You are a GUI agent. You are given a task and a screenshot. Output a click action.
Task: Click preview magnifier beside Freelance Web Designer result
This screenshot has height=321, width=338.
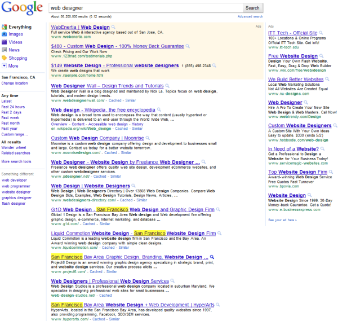pos(203,162)
